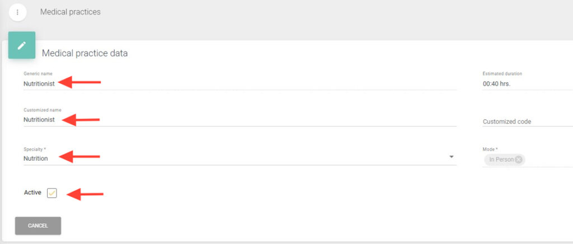Open the Mode selection field
The width and height of the screenshot is (573, 244).
[548, 159]
